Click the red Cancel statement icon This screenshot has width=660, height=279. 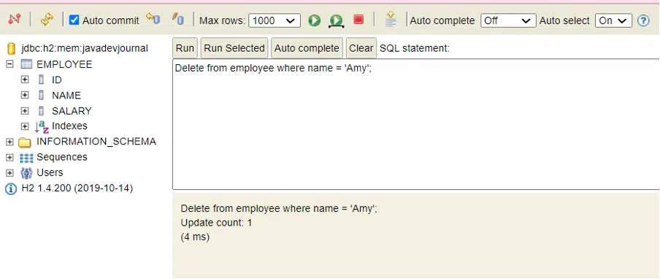pyautogui.click(x=358, y=20)
